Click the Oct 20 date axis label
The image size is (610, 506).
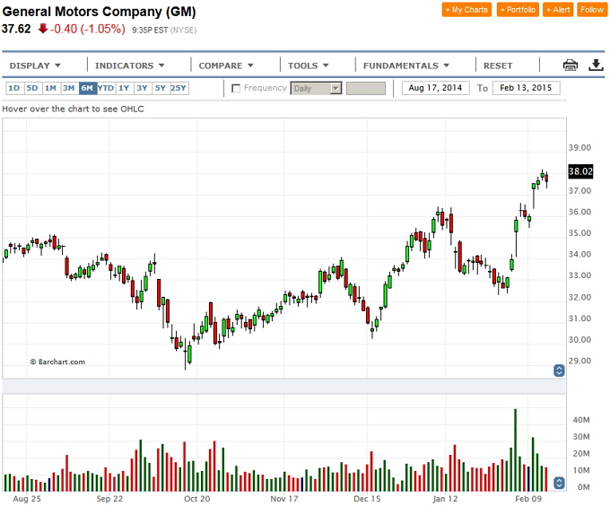[196, 499]
